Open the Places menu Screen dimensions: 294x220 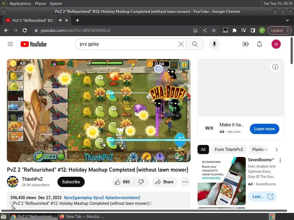point(40,3)
